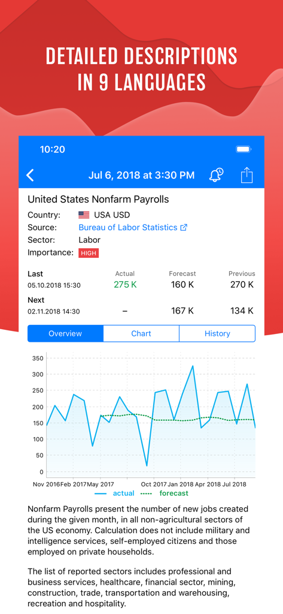
Task: Open the bell alarm reminder icon
Action: tap(216, 175)
